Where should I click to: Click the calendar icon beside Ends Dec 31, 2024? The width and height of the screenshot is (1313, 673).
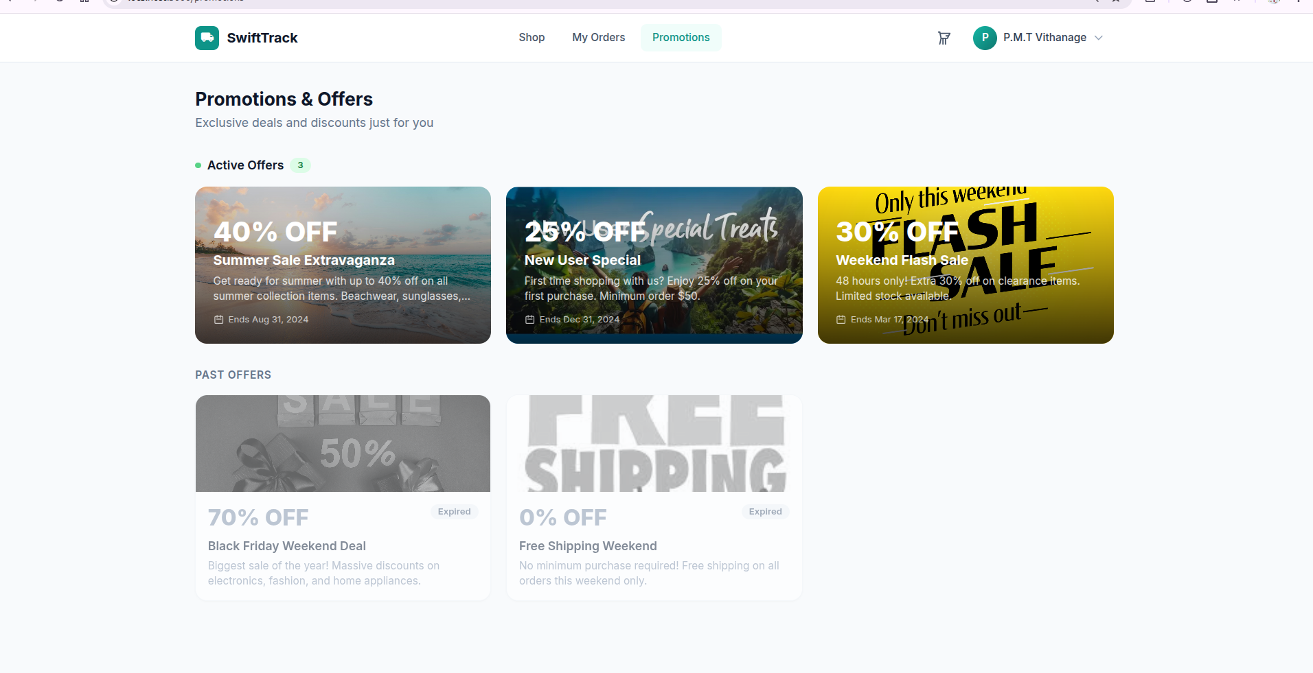click(529, 320)
